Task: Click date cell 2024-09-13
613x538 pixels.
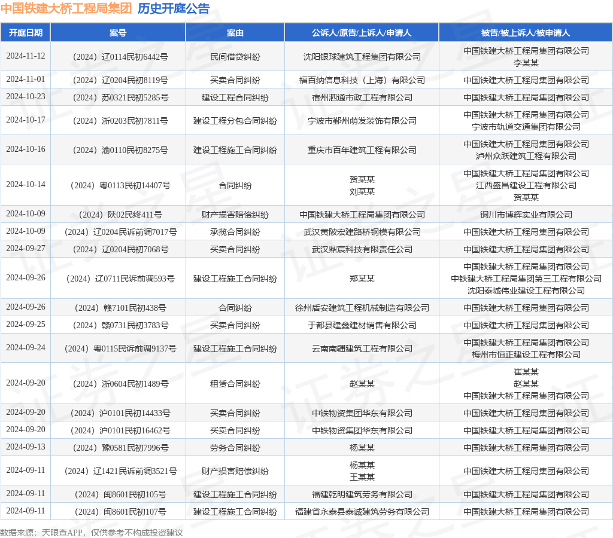Action: point(25,447)
